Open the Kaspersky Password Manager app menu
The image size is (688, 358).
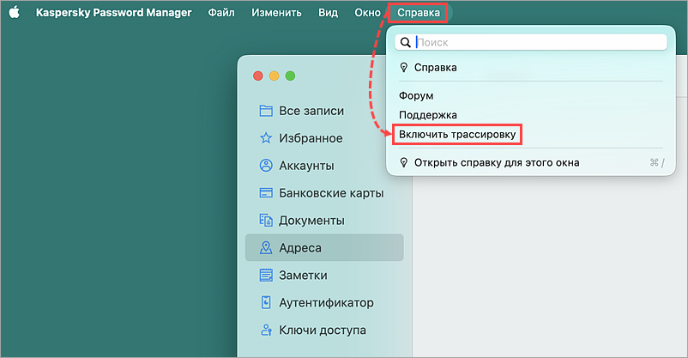click(x=113, y=13)
